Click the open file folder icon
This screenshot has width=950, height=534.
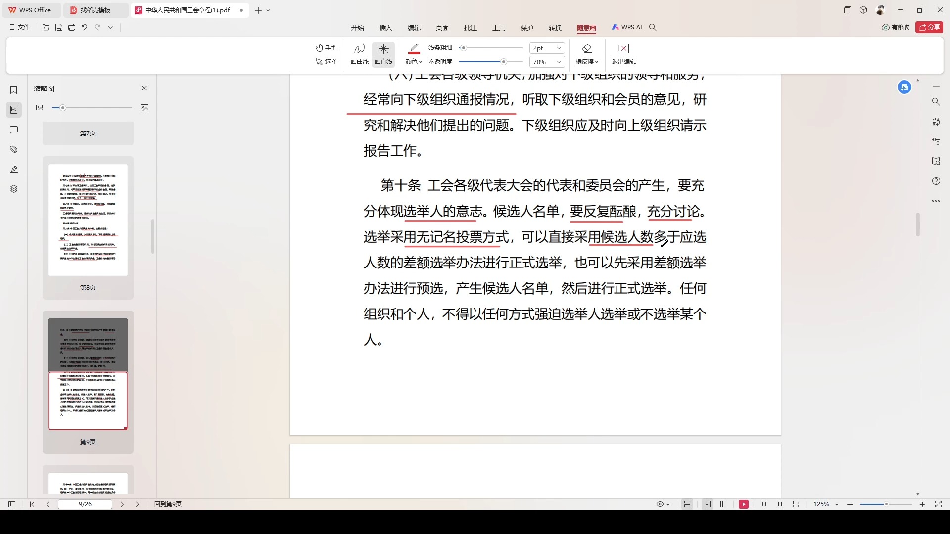pos(46,27)
